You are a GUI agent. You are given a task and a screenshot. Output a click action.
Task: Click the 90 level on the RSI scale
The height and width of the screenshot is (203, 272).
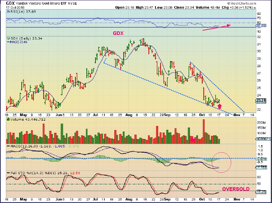(x=259, y=14)
